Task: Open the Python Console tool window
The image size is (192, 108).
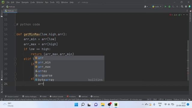Action: coord(56,97)
